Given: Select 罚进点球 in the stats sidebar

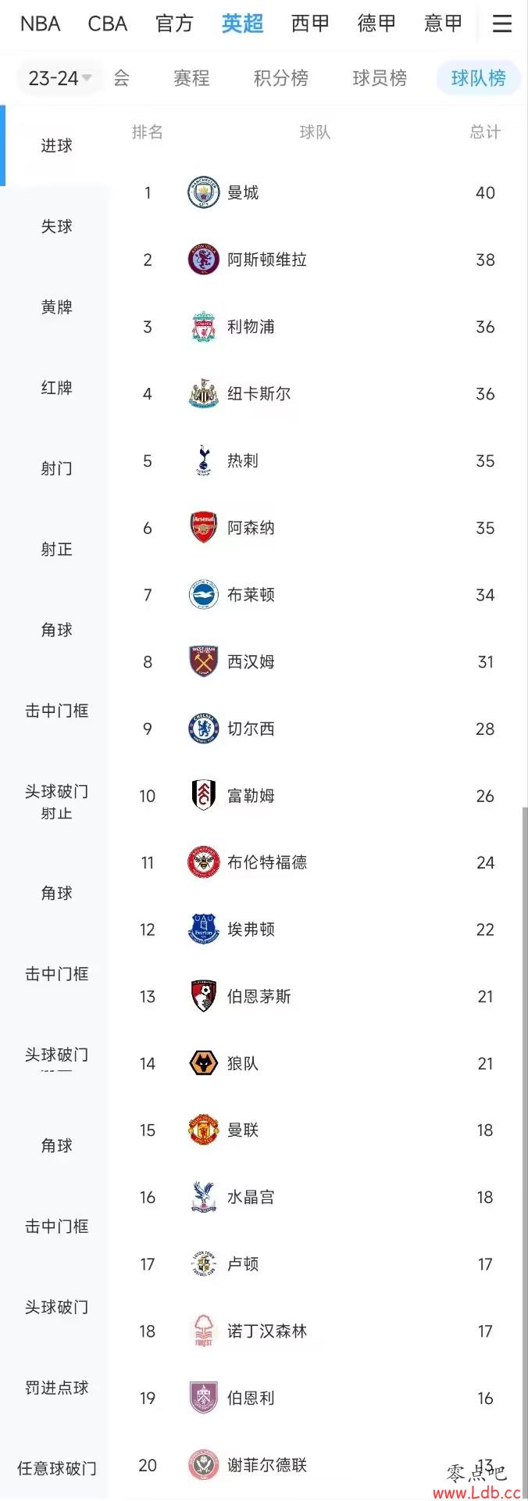Looking at the screenshot, I should tap(56, 1388).
